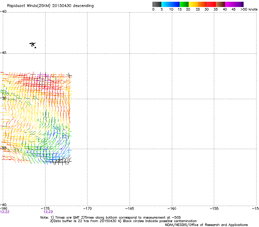The width and height of the screenshot is (259, 227).
Task: Click the orange 25-30 knots color segment
Action: tap(202, 4)
